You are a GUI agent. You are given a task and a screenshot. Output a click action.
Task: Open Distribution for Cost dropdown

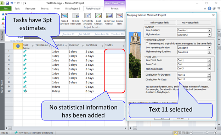click(x=209, y=80)
